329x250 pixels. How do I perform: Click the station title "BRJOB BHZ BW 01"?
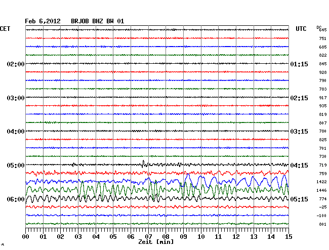(x=97, y=21)
